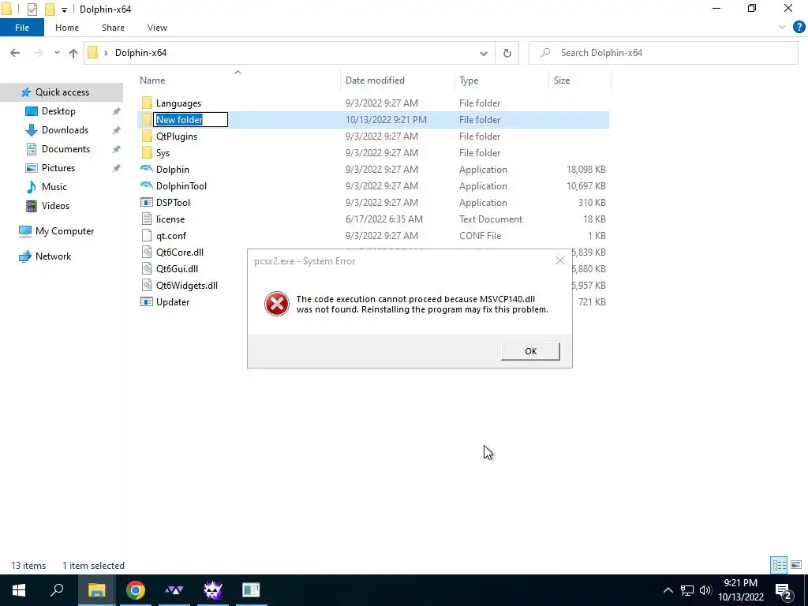Open Downloads in navigation pane
The height and width of the screenshot is (606, 808).
tap(65, 130)
